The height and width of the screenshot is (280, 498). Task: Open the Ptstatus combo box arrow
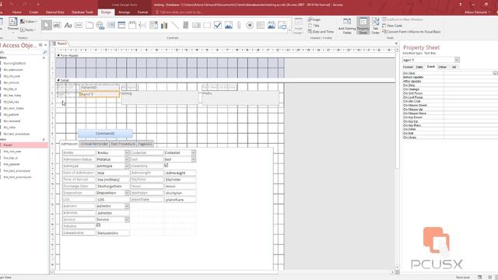pyautogui.click(x=127, y=159)
